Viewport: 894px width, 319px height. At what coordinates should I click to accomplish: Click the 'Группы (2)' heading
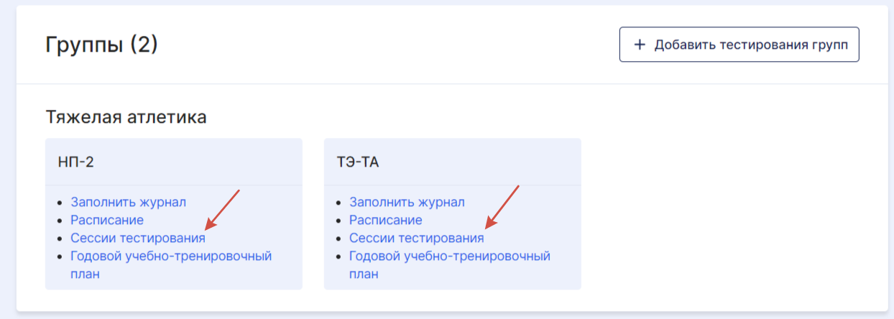(x=101, y=45)
